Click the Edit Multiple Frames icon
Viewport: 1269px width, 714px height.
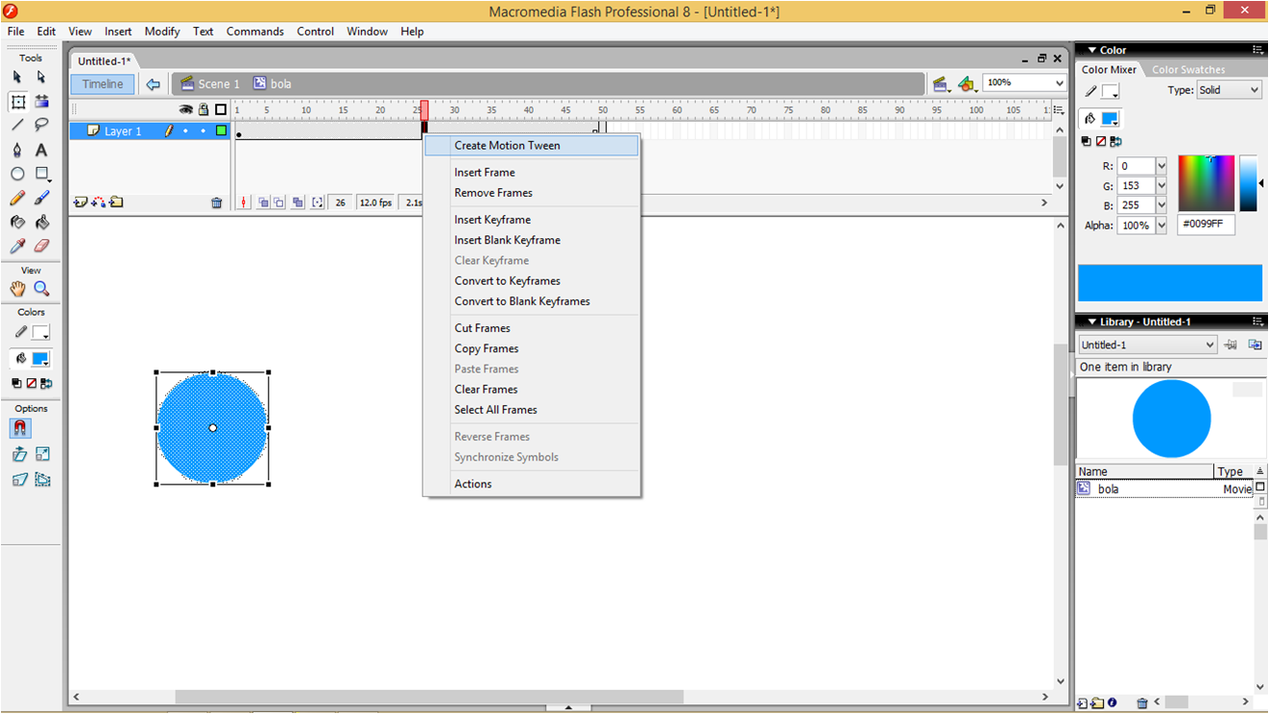point(298,202)
